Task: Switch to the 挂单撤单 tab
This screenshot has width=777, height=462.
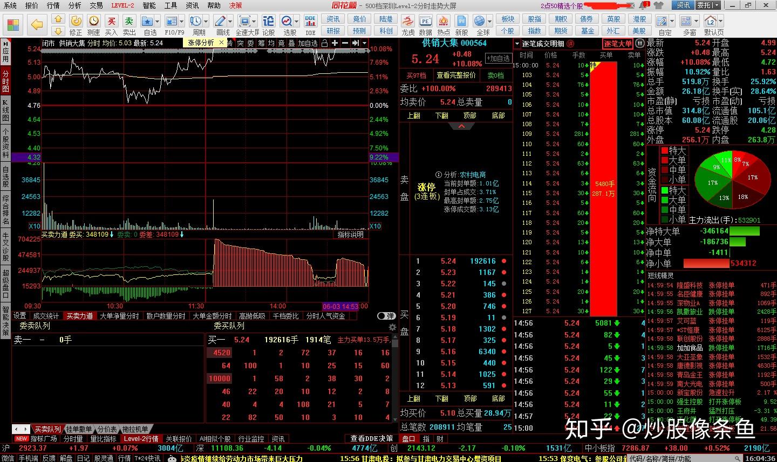Action: pos(79,429)
